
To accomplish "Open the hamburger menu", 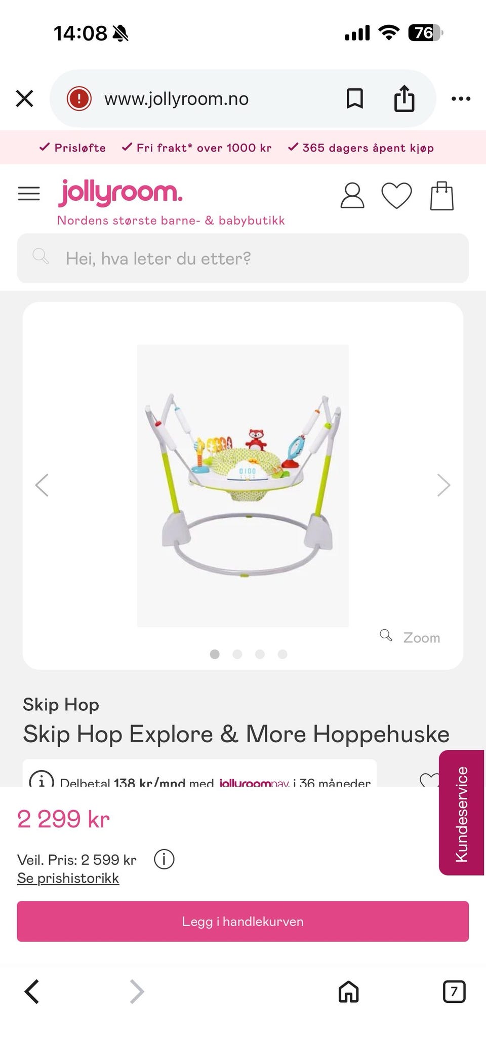I will (x=29, y=194).
